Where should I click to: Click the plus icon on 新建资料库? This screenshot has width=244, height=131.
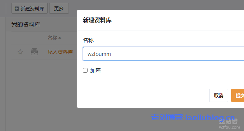coord(17,9)
